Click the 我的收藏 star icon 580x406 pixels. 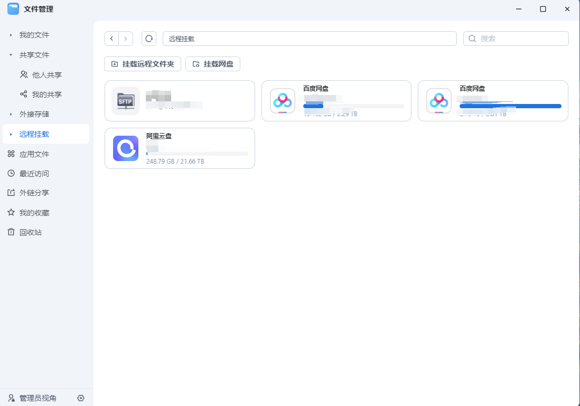(x=11, y=213)
